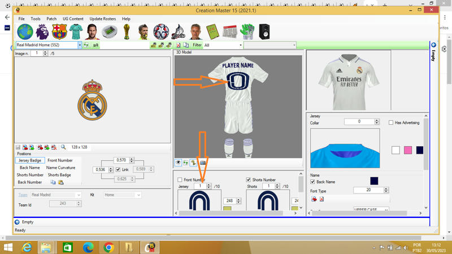Click the refresh icon beside kit selector
The image size is (452, 254).
point(86,45)
